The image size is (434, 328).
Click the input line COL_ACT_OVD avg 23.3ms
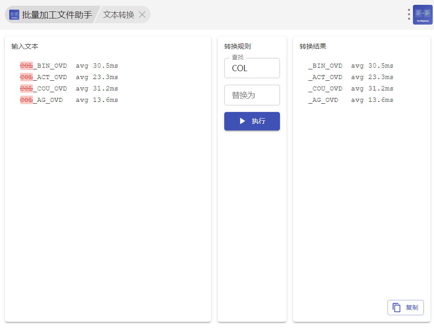69,77
